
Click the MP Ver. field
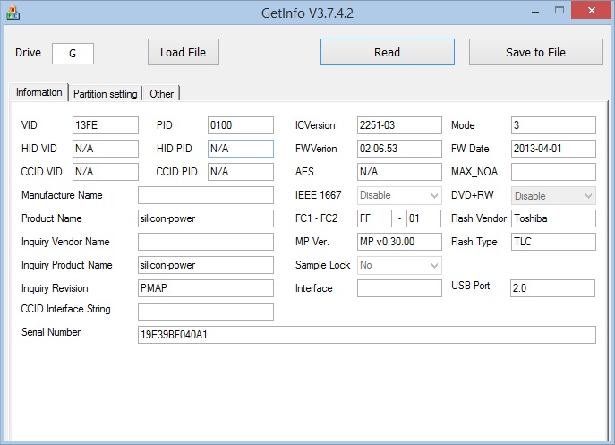[399, 242]
